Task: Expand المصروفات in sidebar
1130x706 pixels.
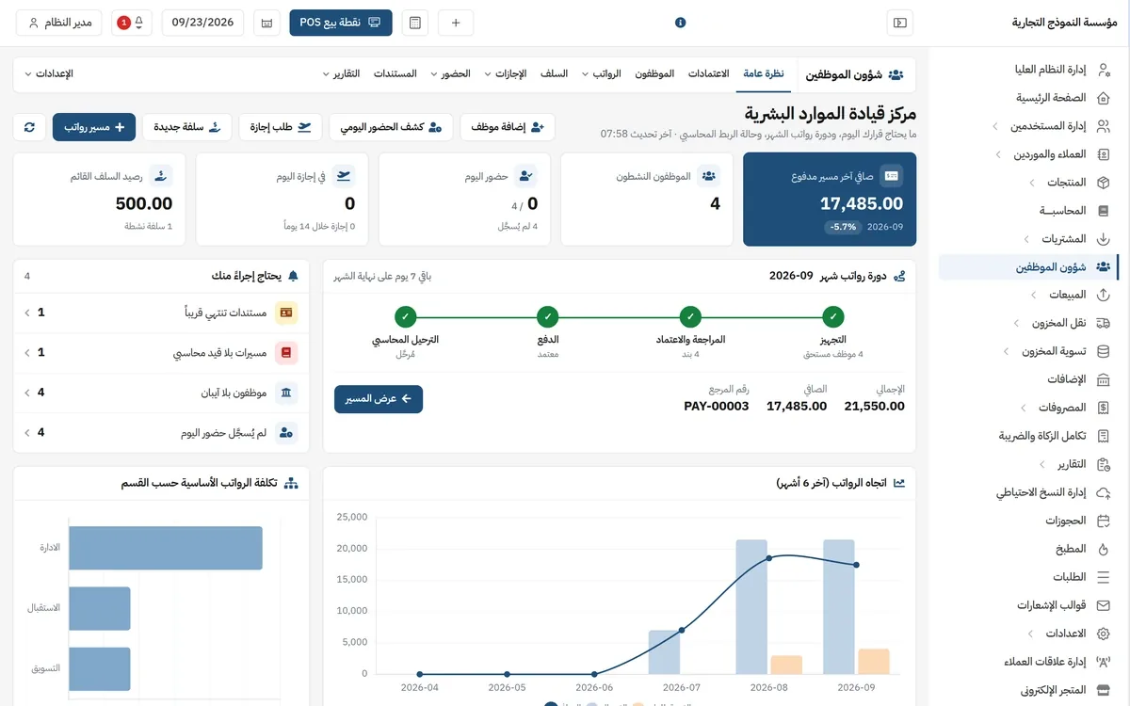Action: [1024, 409]
